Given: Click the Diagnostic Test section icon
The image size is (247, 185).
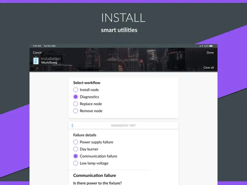Looking at the screenshot, I should pyautogui.click(x=72, y=126).
